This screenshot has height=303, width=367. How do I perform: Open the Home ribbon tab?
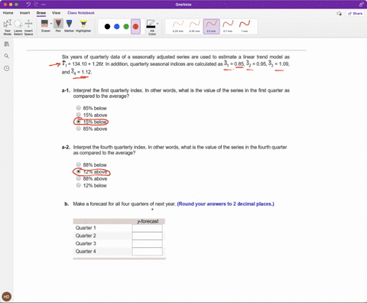8,13
